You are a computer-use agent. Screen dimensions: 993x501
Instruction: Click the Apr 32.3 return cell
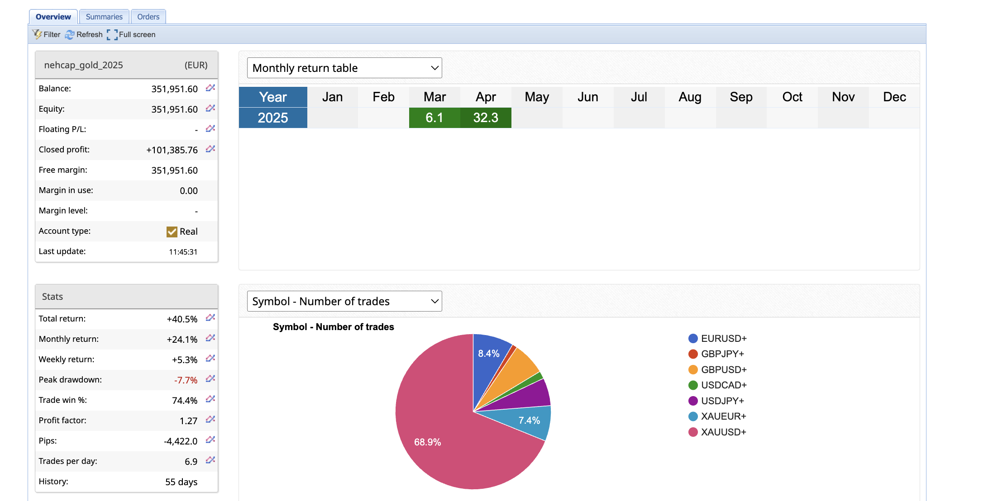[486, 118]
